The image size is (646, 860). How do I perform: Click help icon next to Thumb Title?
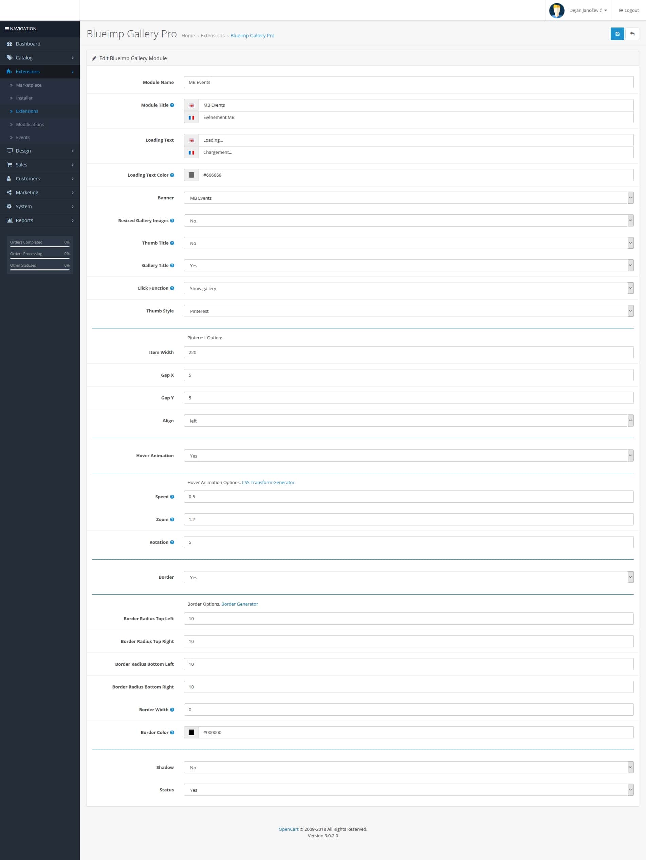(172, 244)
